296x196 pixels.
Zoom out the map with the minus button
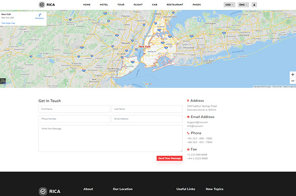pos(293,81)
